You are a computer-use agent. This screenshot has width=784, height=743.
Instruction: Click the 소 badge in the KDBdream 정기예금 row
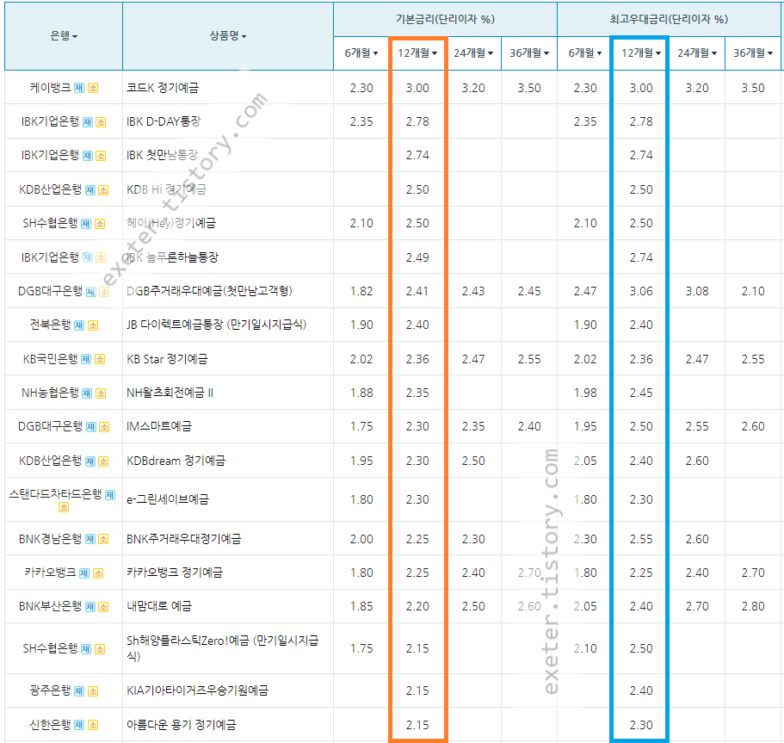(103, 461)
